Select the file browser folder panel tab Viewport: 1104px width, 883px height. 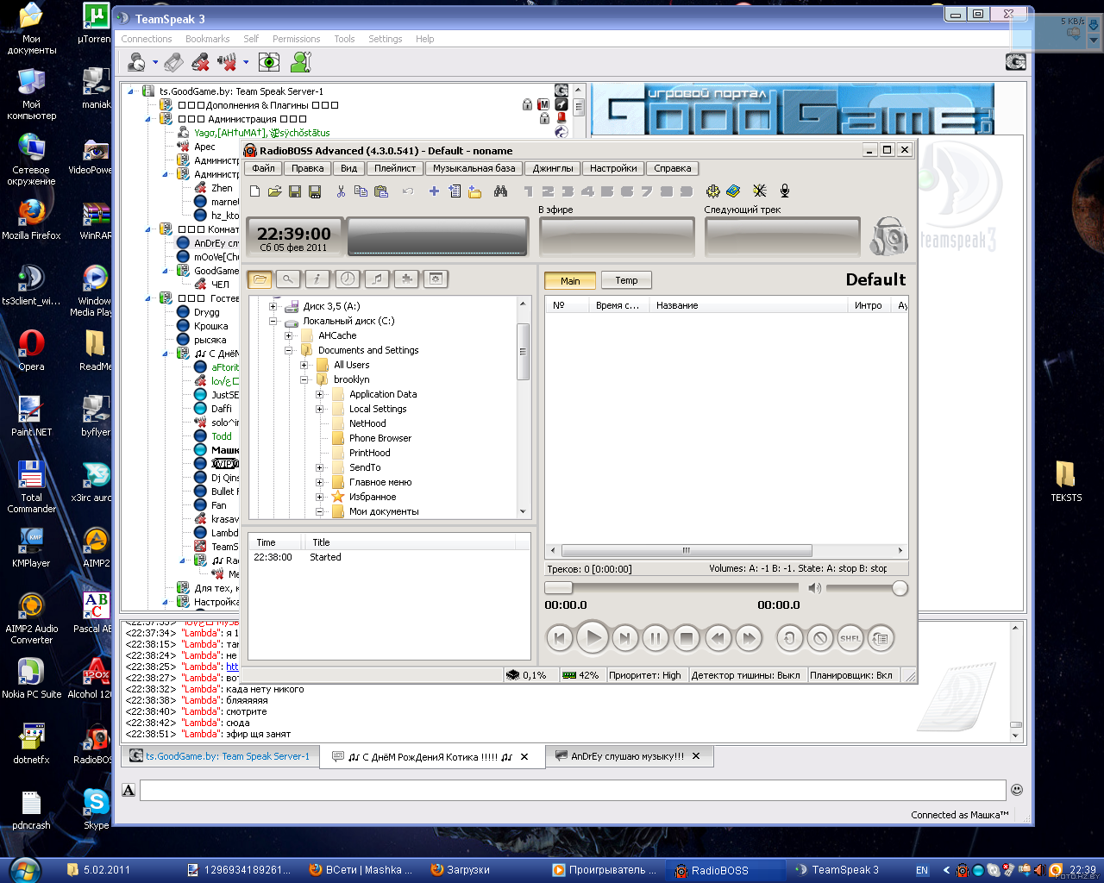(x=260, y=279)
